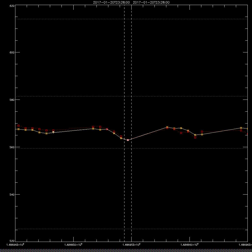Click the right 2017-01-20T23:28:00 title timestamp
This screenshot has width=252, height=252.
(x=151, y=3)
